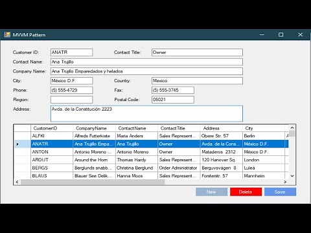The image size is (311, 233).
Task: Click the Forsterstr. 57 address cell
Action: point(221,175)
